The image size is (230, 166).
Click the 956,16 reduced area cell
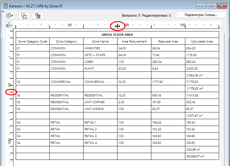(x=168, y=95)
